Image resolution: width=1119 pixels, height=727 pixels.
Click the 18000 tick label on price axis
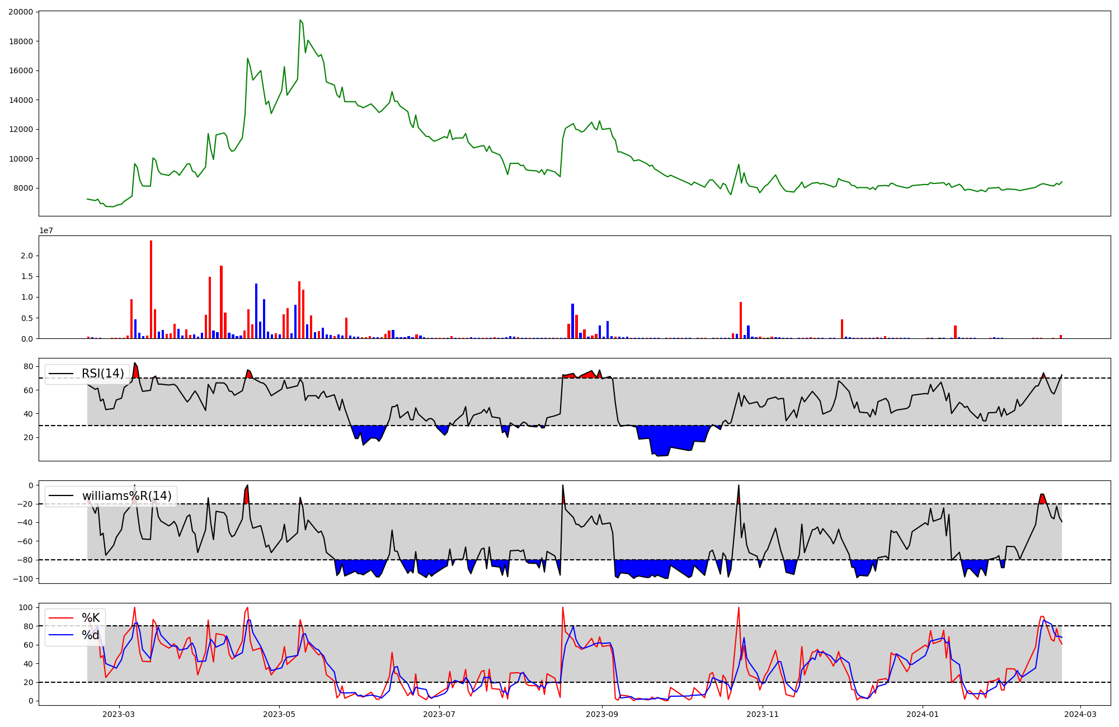tap(21, 41)
